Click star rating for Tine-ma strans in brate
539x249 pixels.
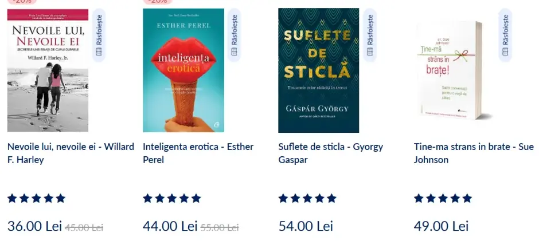click(x=443, y=199)
